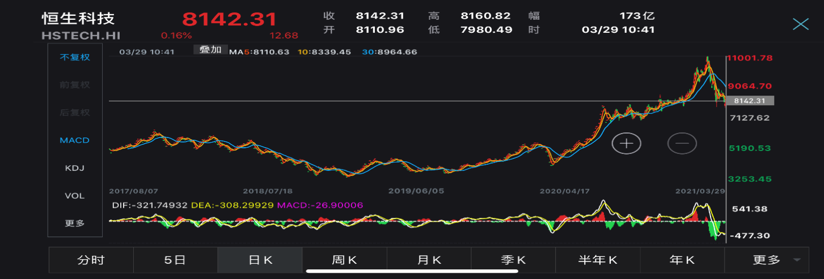The width and height of the screenshot is (824, 279).
Task: Close the chart with the X icon
Action: coord(800,24)
